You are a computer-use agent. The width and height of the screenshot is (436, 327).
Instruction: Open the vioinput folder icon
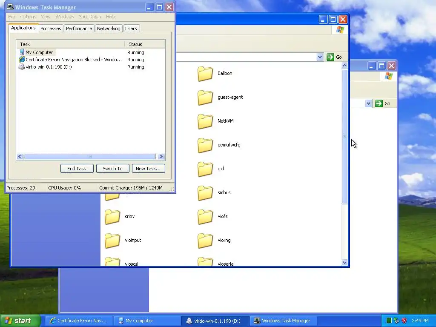tap(112, 241)
